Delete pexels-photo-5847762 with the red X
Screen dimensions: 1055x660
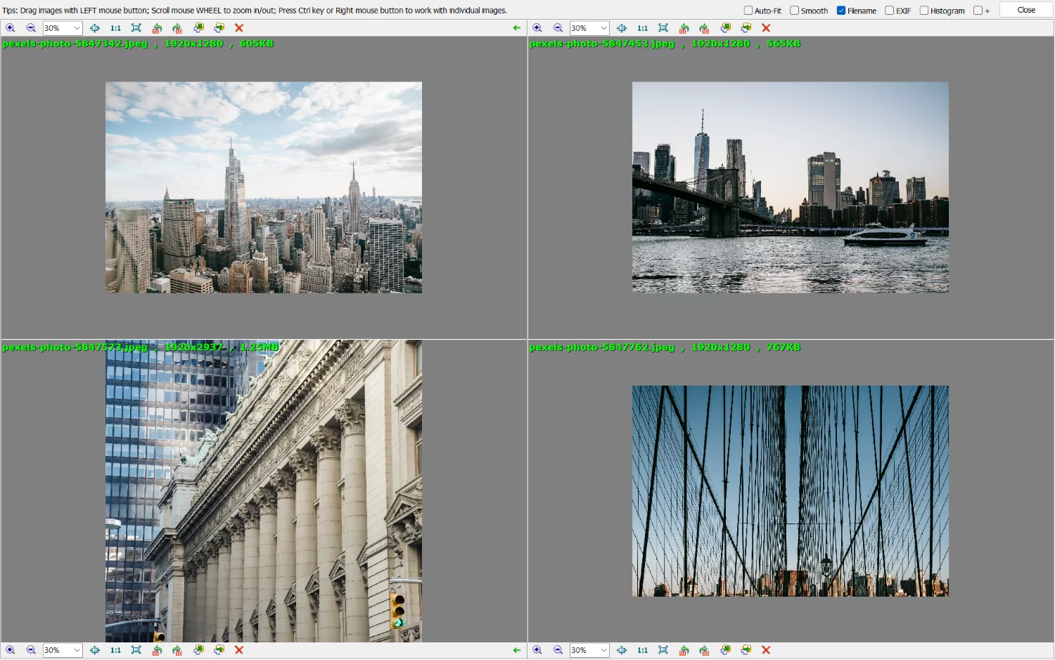(x=766, y=649)
